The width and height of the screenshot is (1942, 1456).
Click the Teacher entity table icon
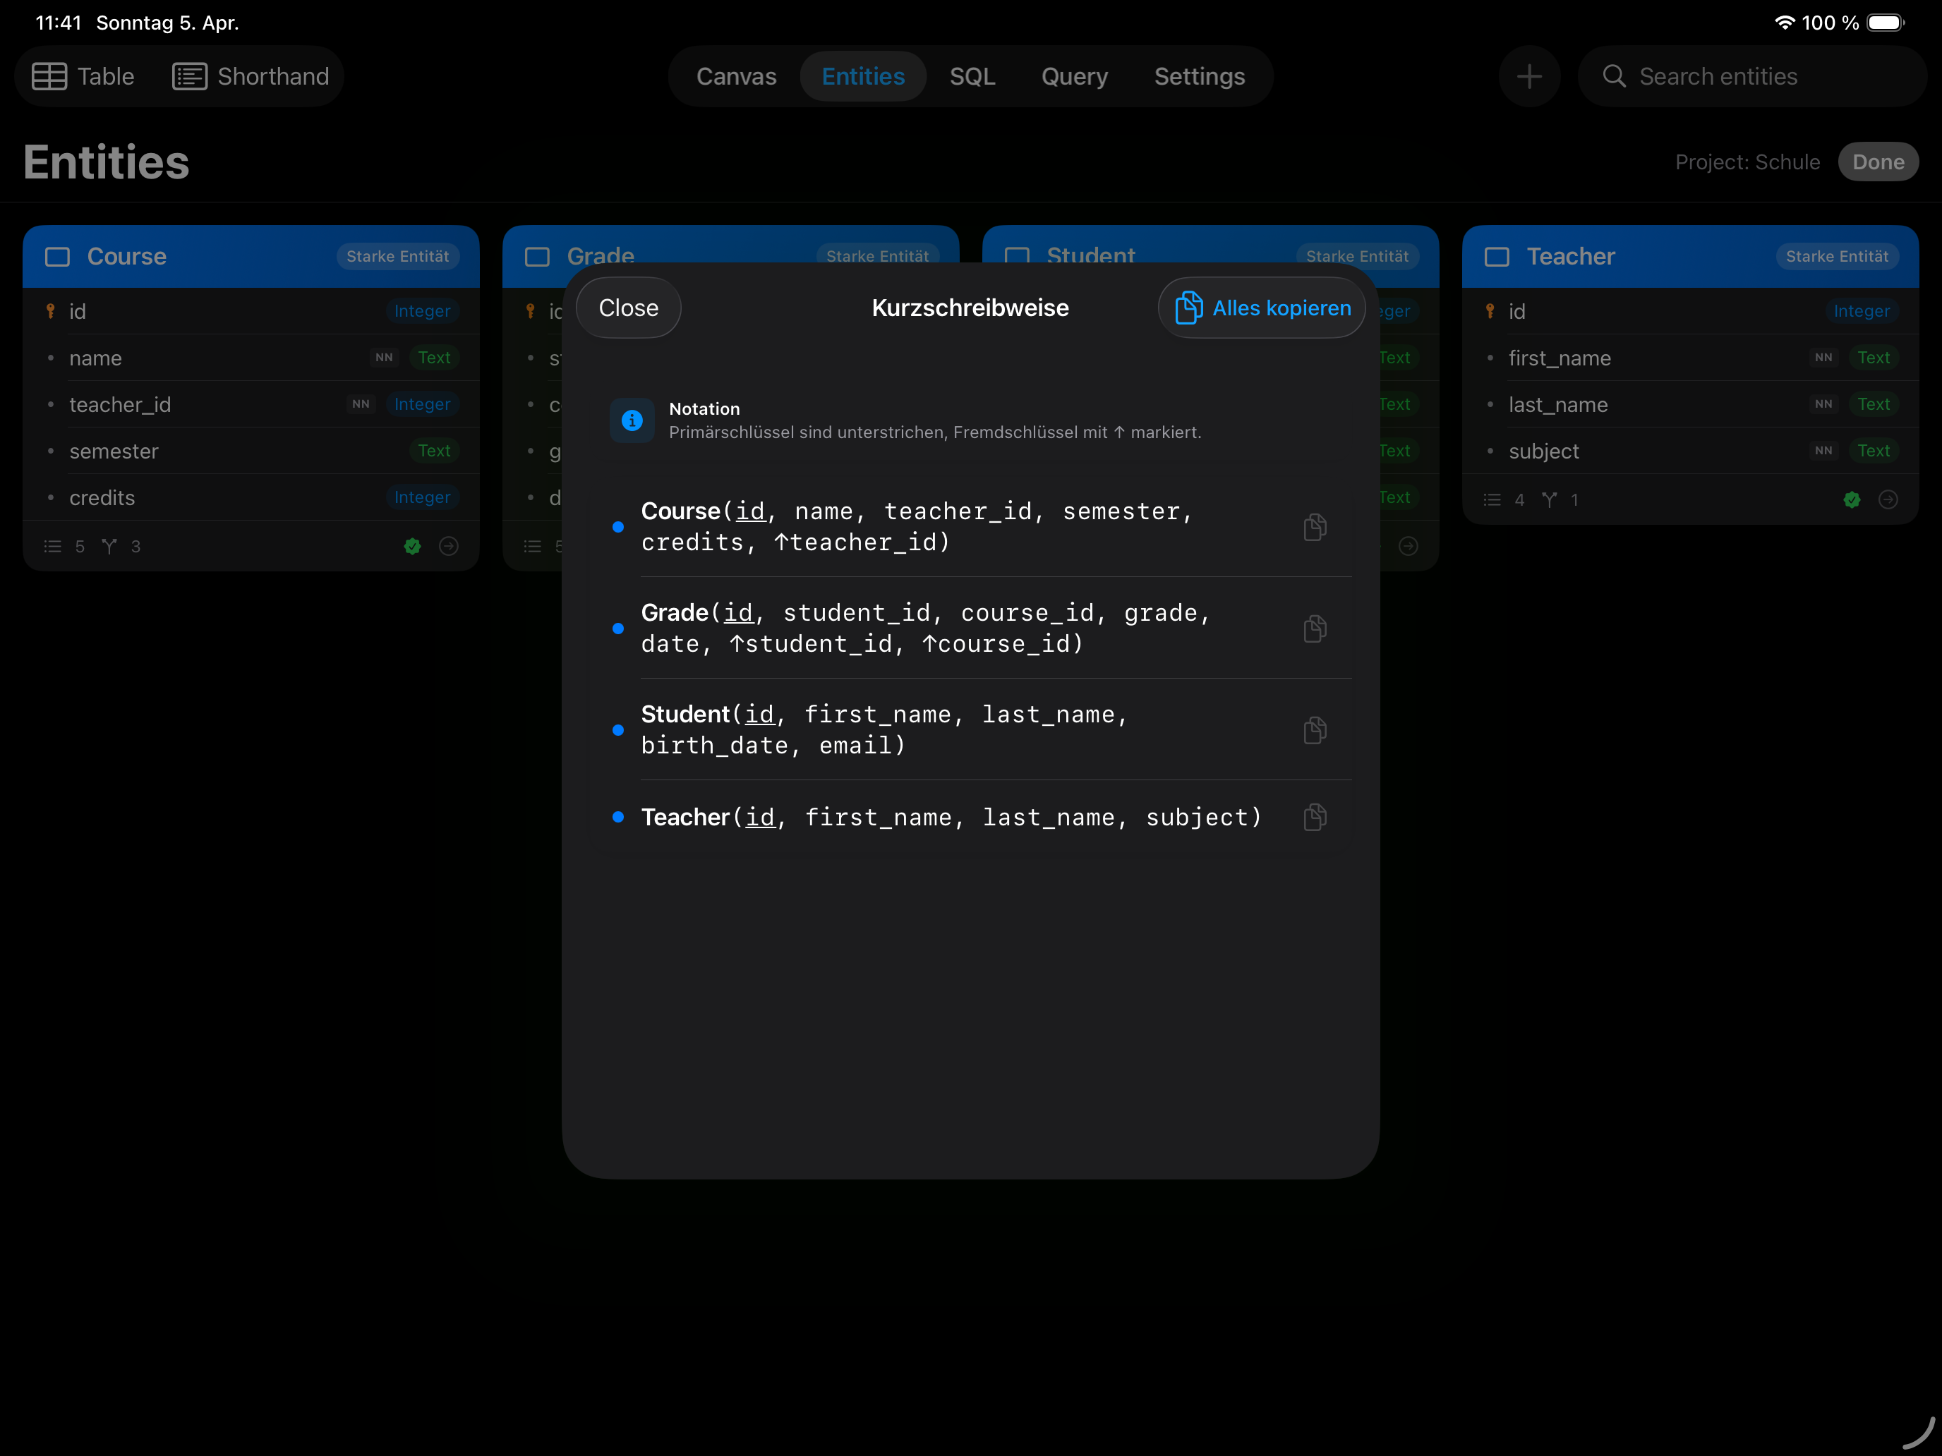[x=1497, y=256]
